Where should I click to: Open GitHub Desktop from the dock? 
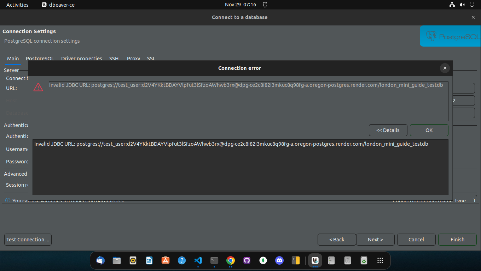(x=247, y=260)
